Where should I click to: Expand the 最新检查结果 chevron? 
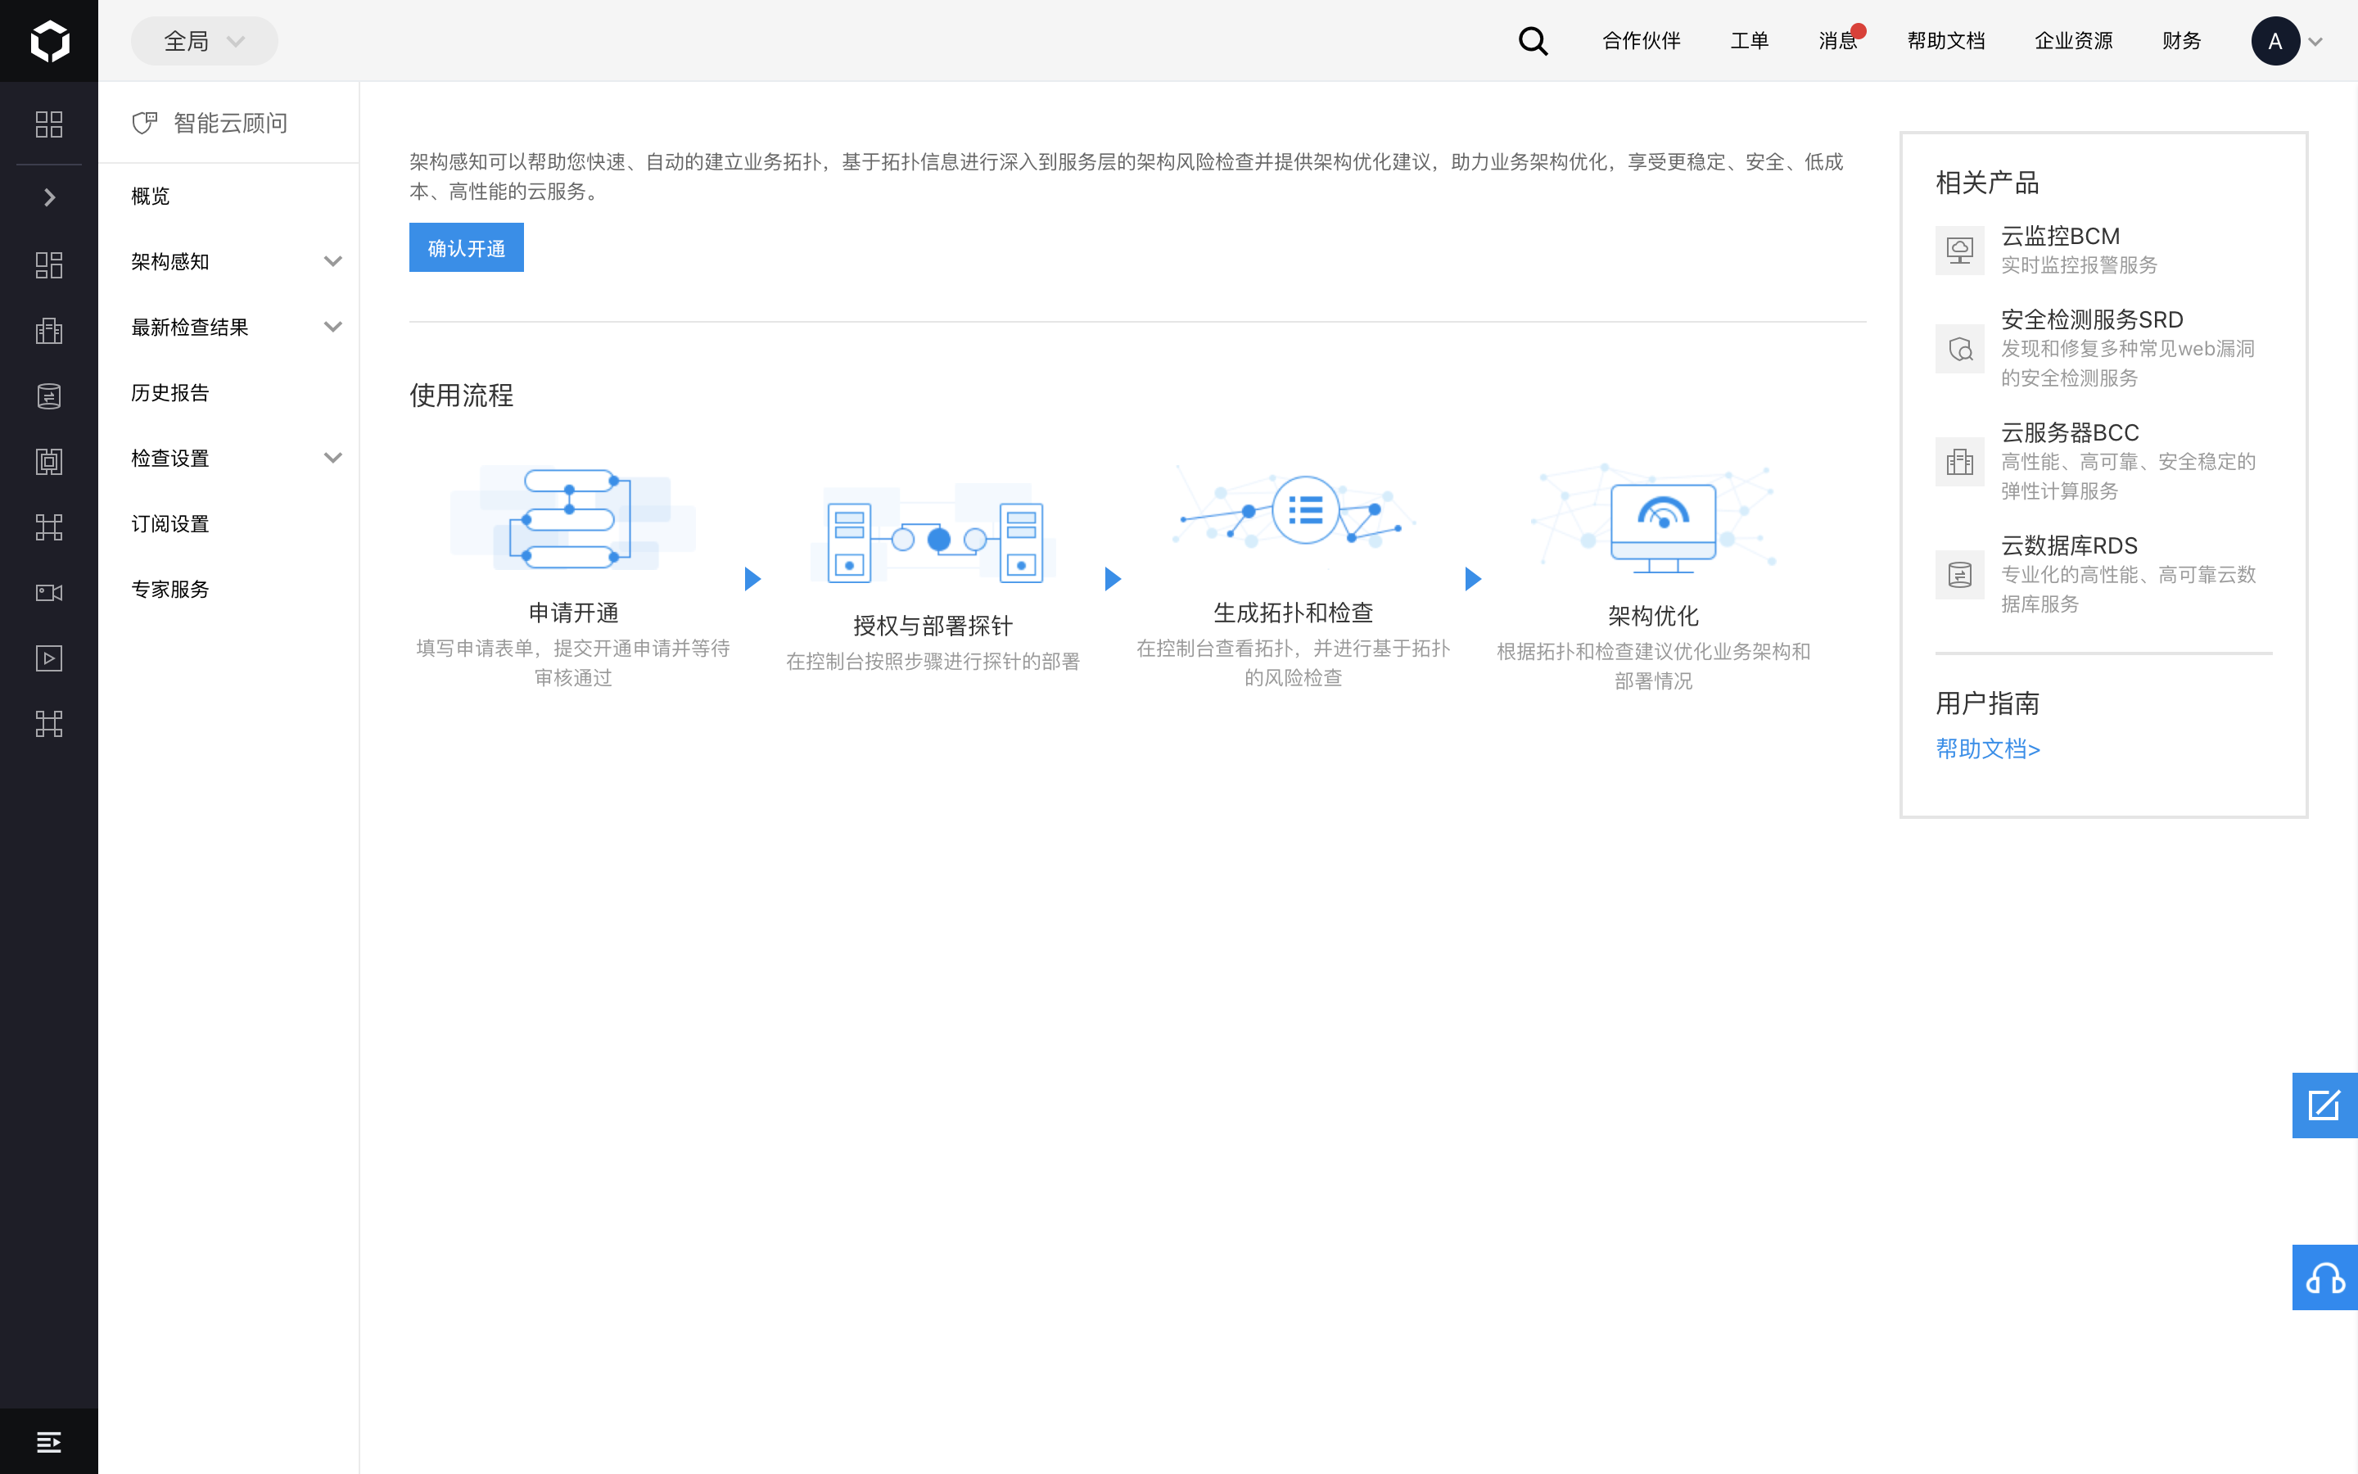click(x=332, y=327)
